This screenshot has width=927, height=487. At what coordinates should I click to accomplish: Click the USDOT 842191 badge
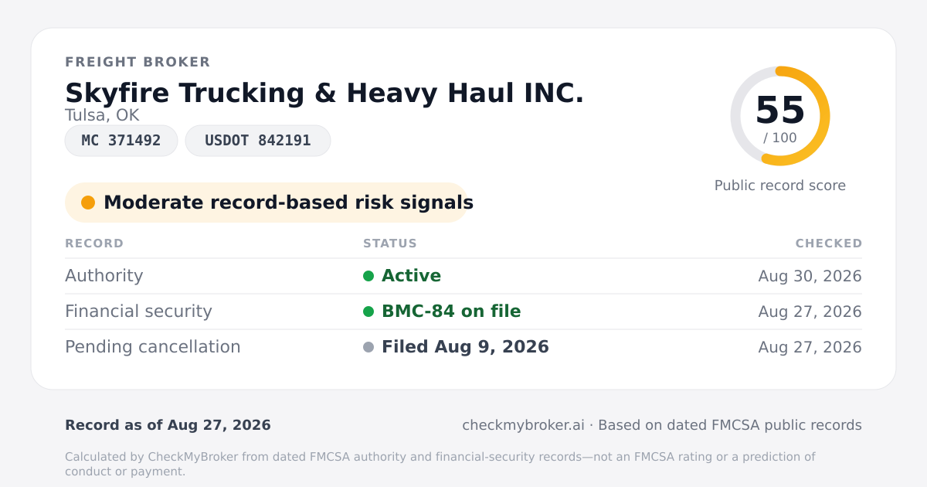(258, 141)
